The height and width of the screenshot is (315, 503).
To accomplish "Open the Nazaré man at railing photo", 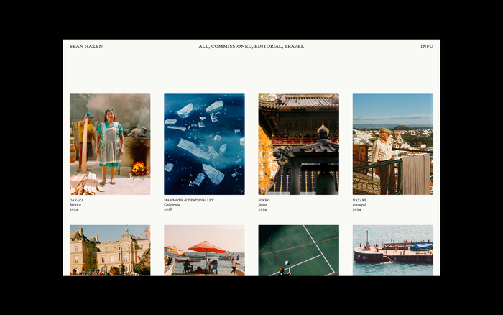I will [392, 144].
